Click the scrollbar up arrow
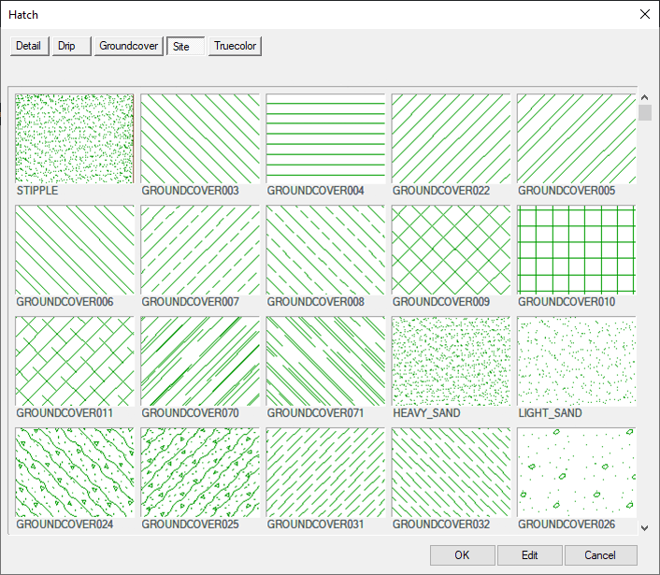This screenshot has width=660, height=575. pos(644,97)
